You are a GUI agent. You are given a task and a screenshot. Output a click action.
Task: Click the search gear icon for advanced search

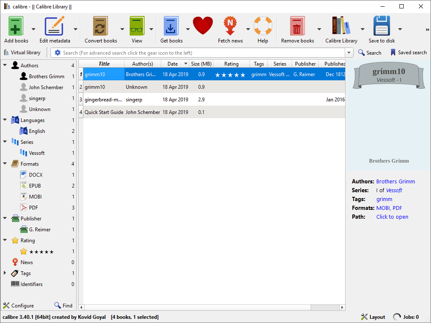[x=57, y=53]
